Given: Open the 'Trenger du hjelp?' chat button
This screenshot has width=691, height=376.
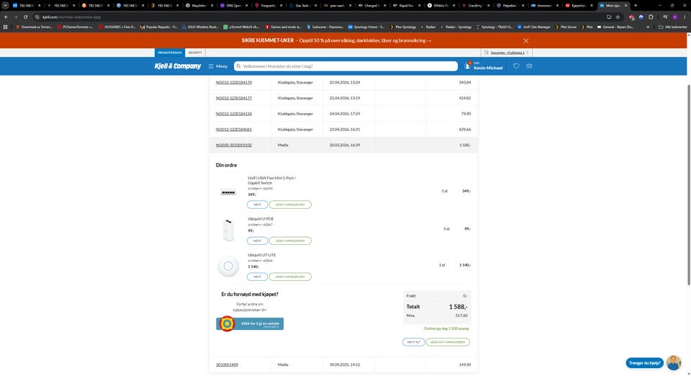Looking at the screenshot, I should (x=644, y=363).
